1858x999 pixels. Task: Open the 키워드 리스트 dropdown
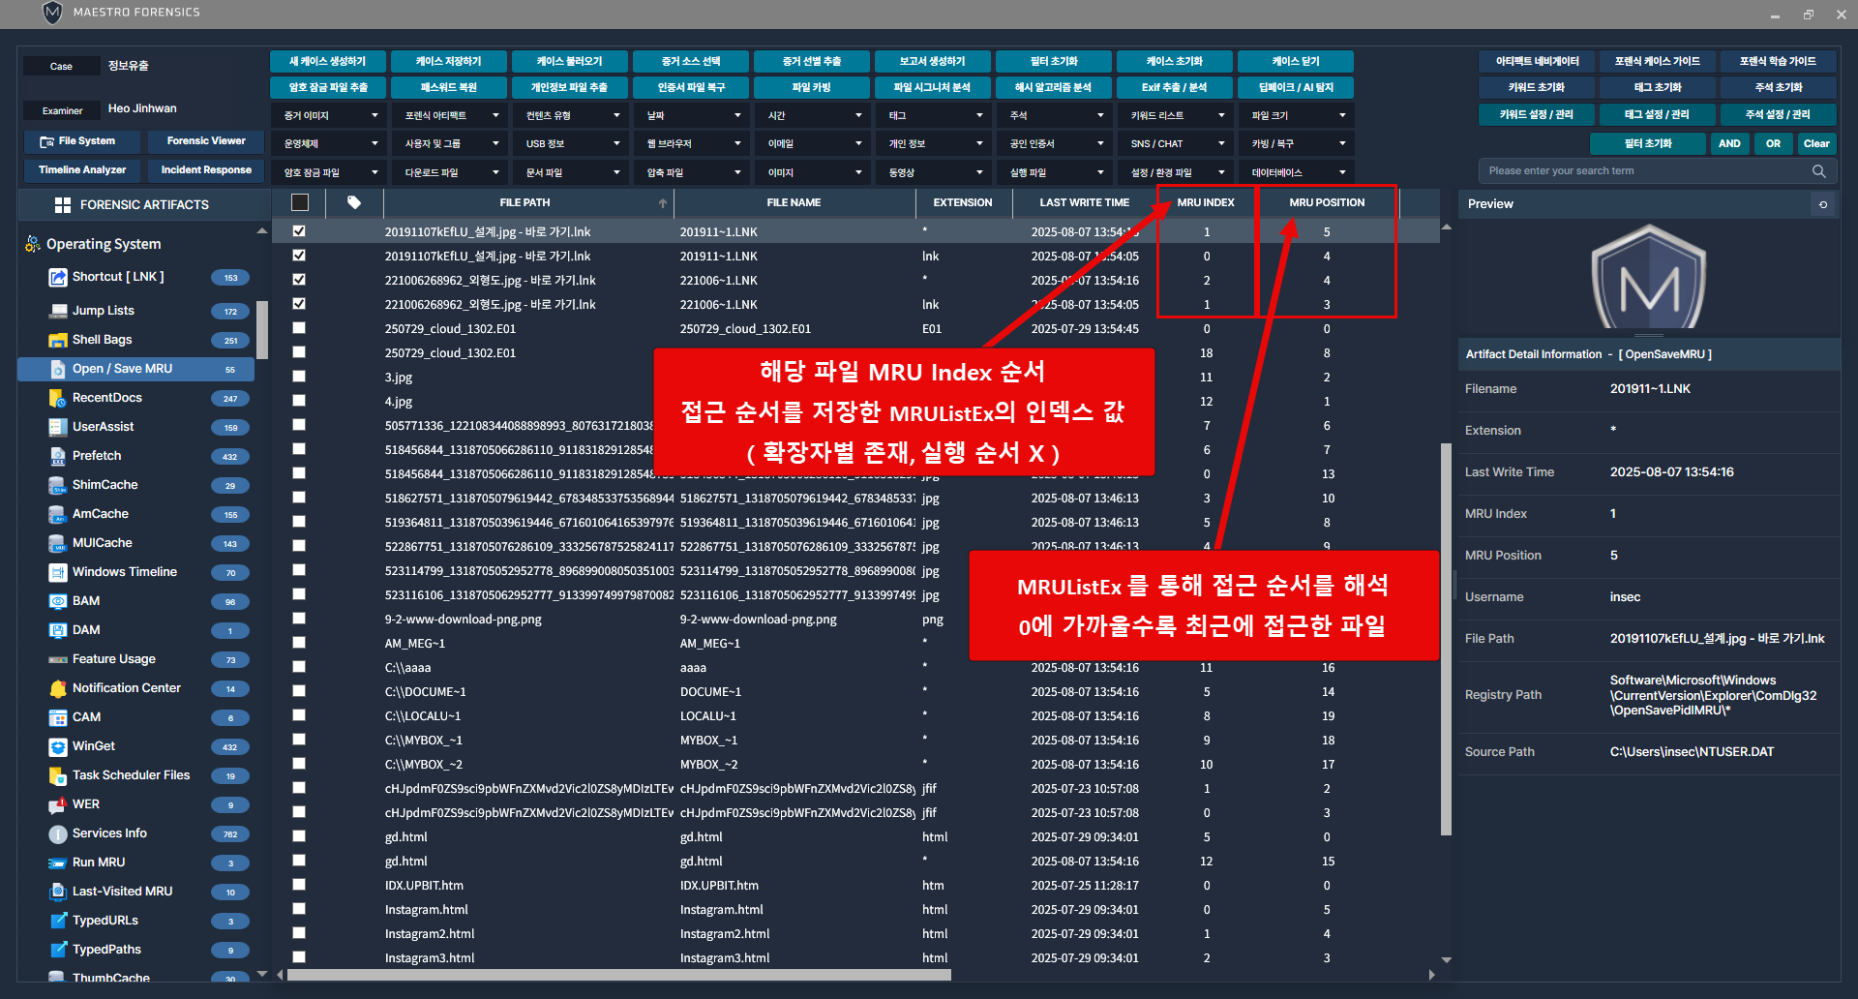click(1175, 115)
